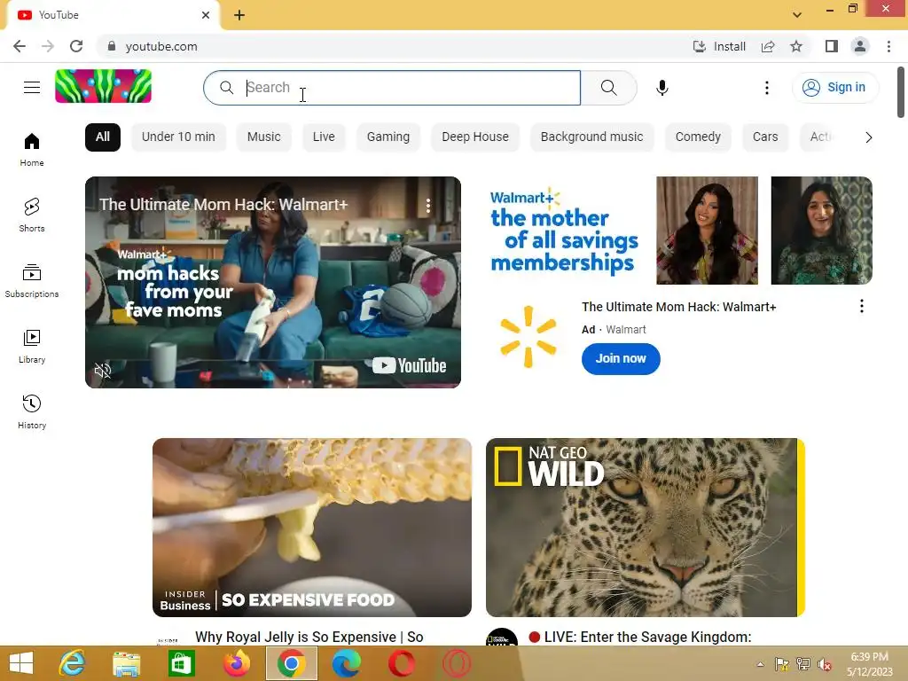Open Subscriptions from the sidebar
Screen dimensions: 908x681
(x=32, y=281)
